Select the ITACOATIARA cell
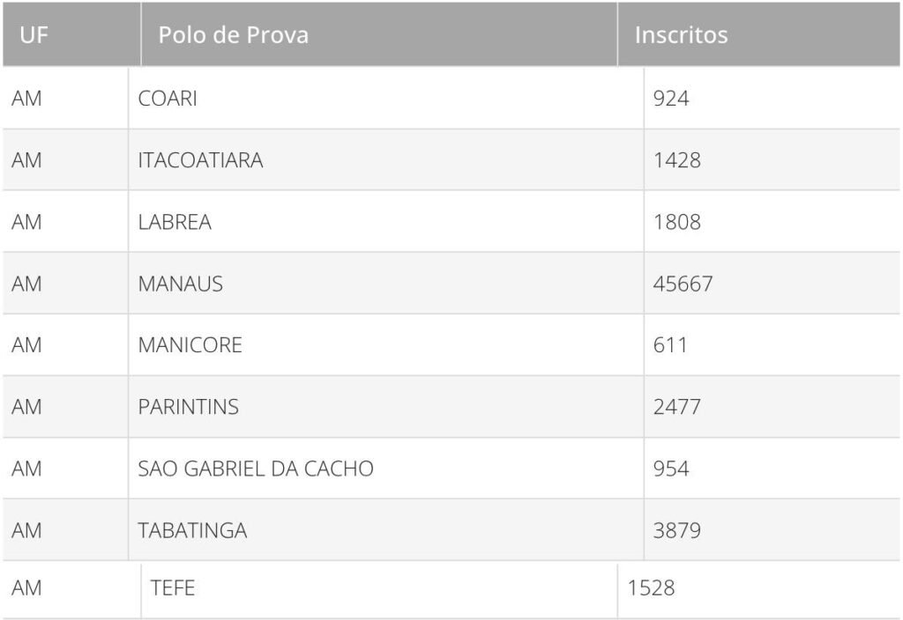This screenshot has width=903, height=620. (201, 160)
